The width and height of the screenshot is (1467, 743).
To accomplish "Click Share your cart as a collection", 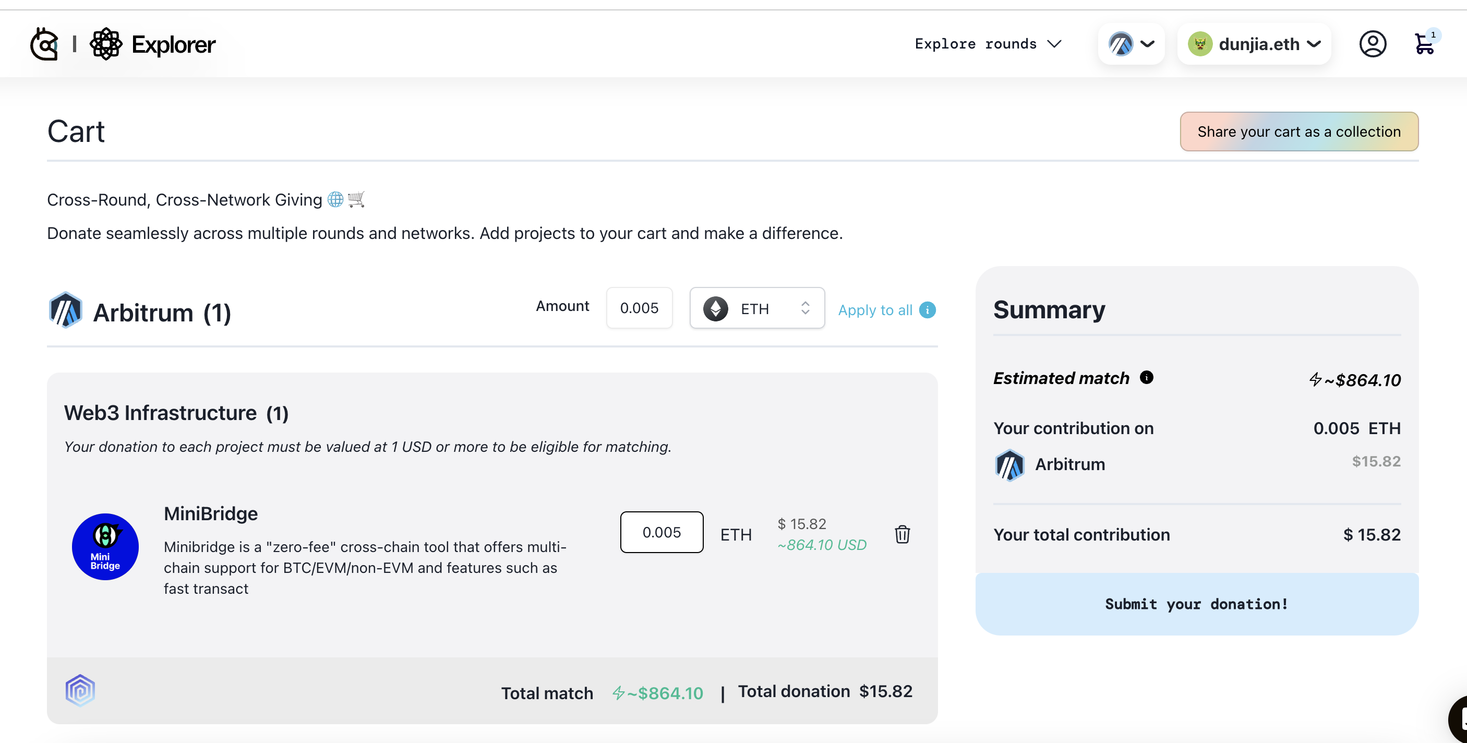I will tap(1298, 131).
